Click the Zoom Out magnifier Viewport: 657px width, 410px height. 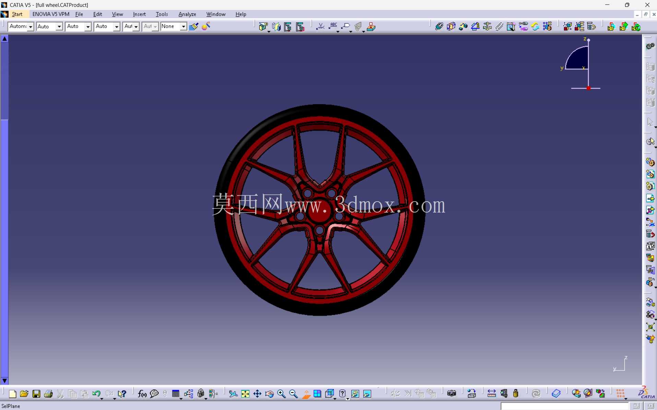click(294, 394)
